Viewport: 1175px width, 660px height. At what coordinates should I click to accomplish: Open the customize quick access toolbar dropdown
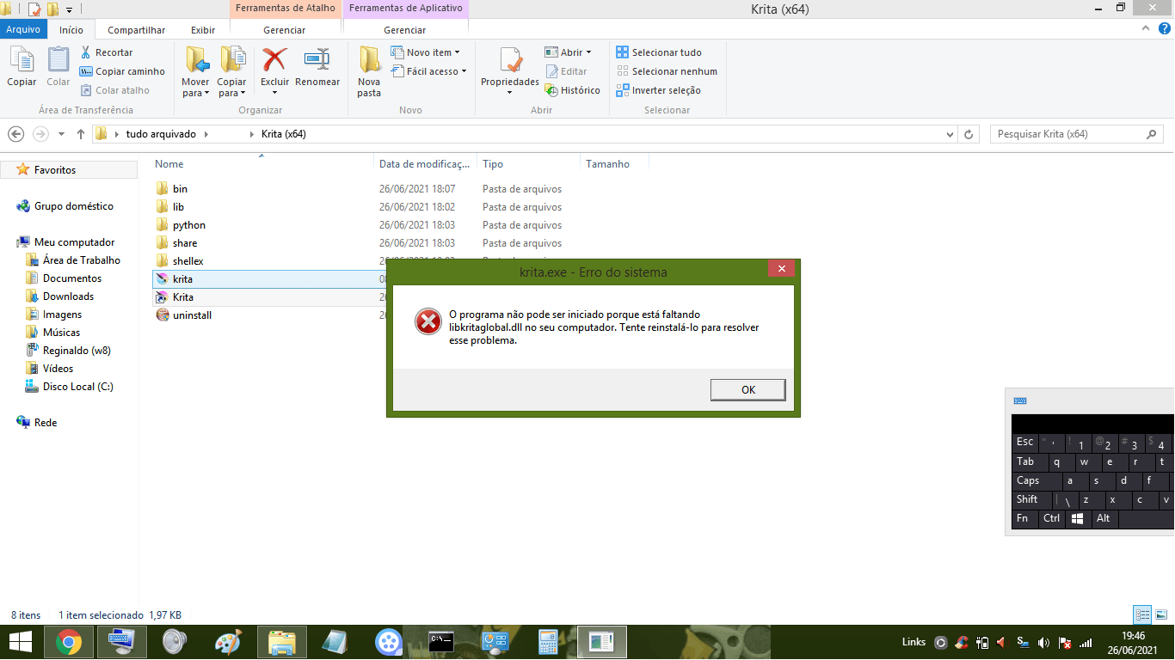(x=69, y=10)
